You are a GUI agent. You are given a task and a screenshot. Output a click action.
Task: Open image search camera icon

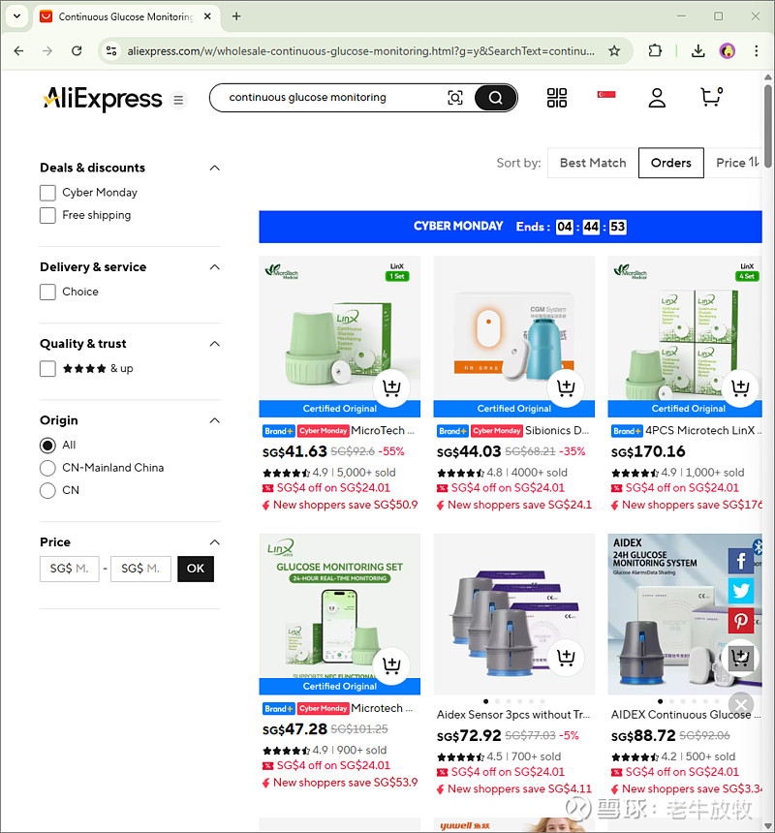(x=455, y=98)
